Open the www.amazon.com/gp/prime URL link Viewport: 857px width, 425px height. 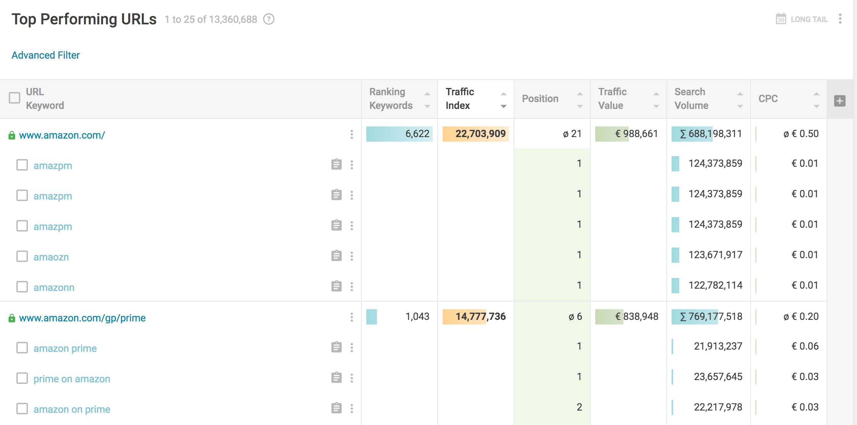(82, 318)
